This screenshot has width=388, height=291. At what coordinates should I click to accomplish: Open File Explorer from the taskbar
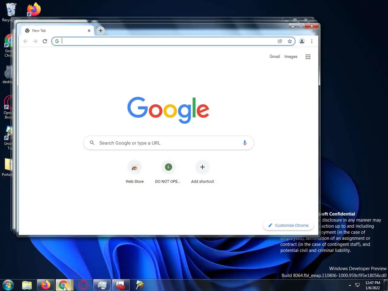coord(27,285)
